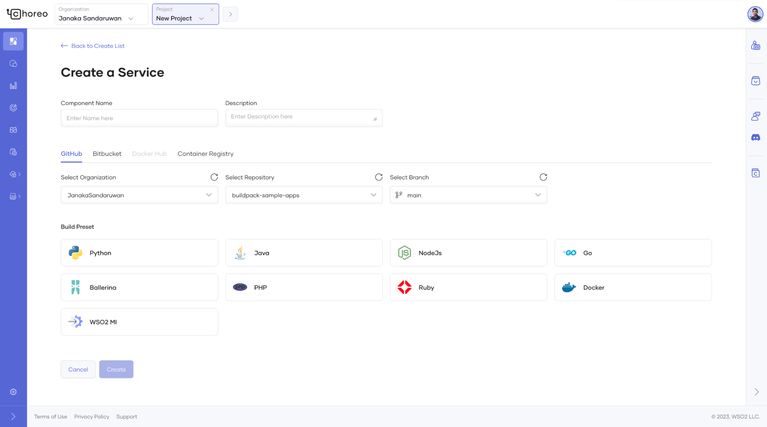Screen dimensions: 767x427
Task: Refresh the Select Repository list
Action: click(x=379, y=177)
